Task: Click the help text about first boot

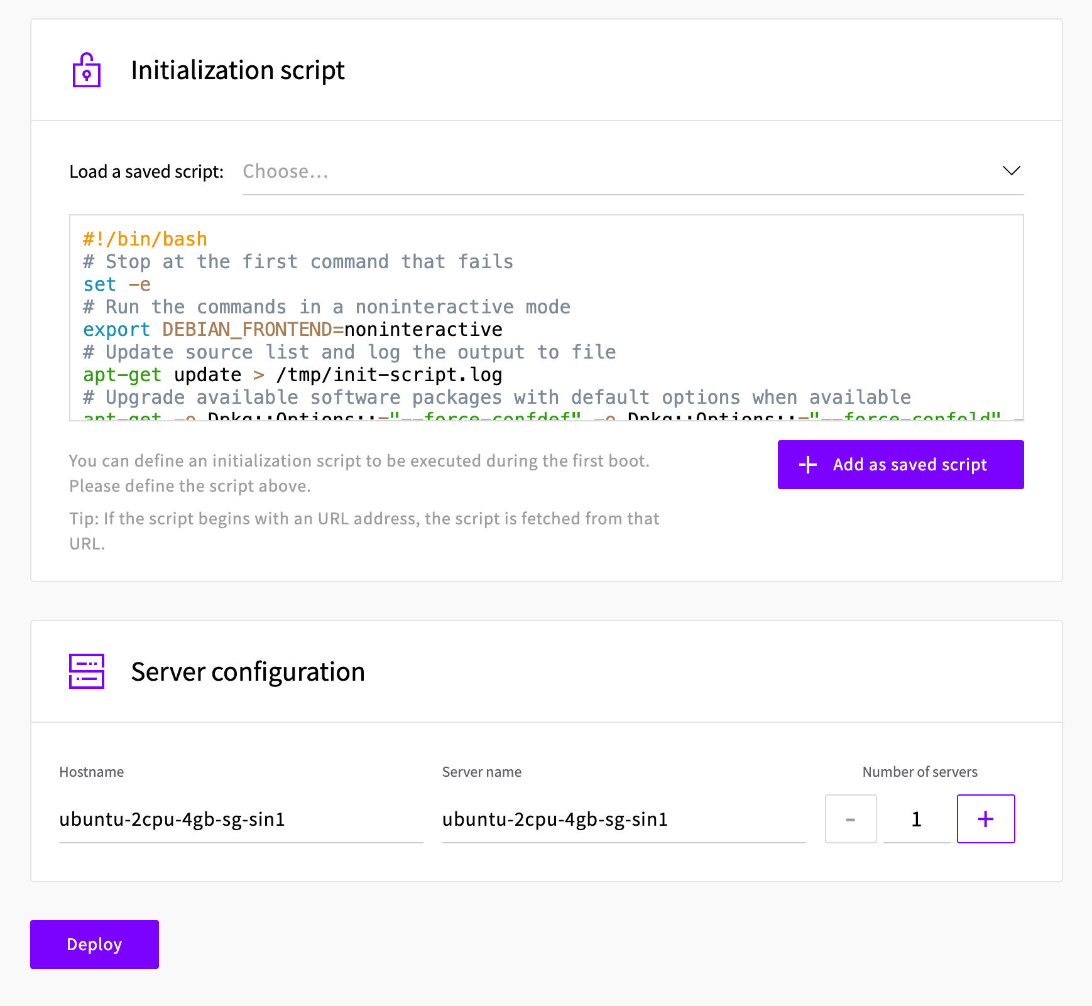Action: tap(359, 473)
